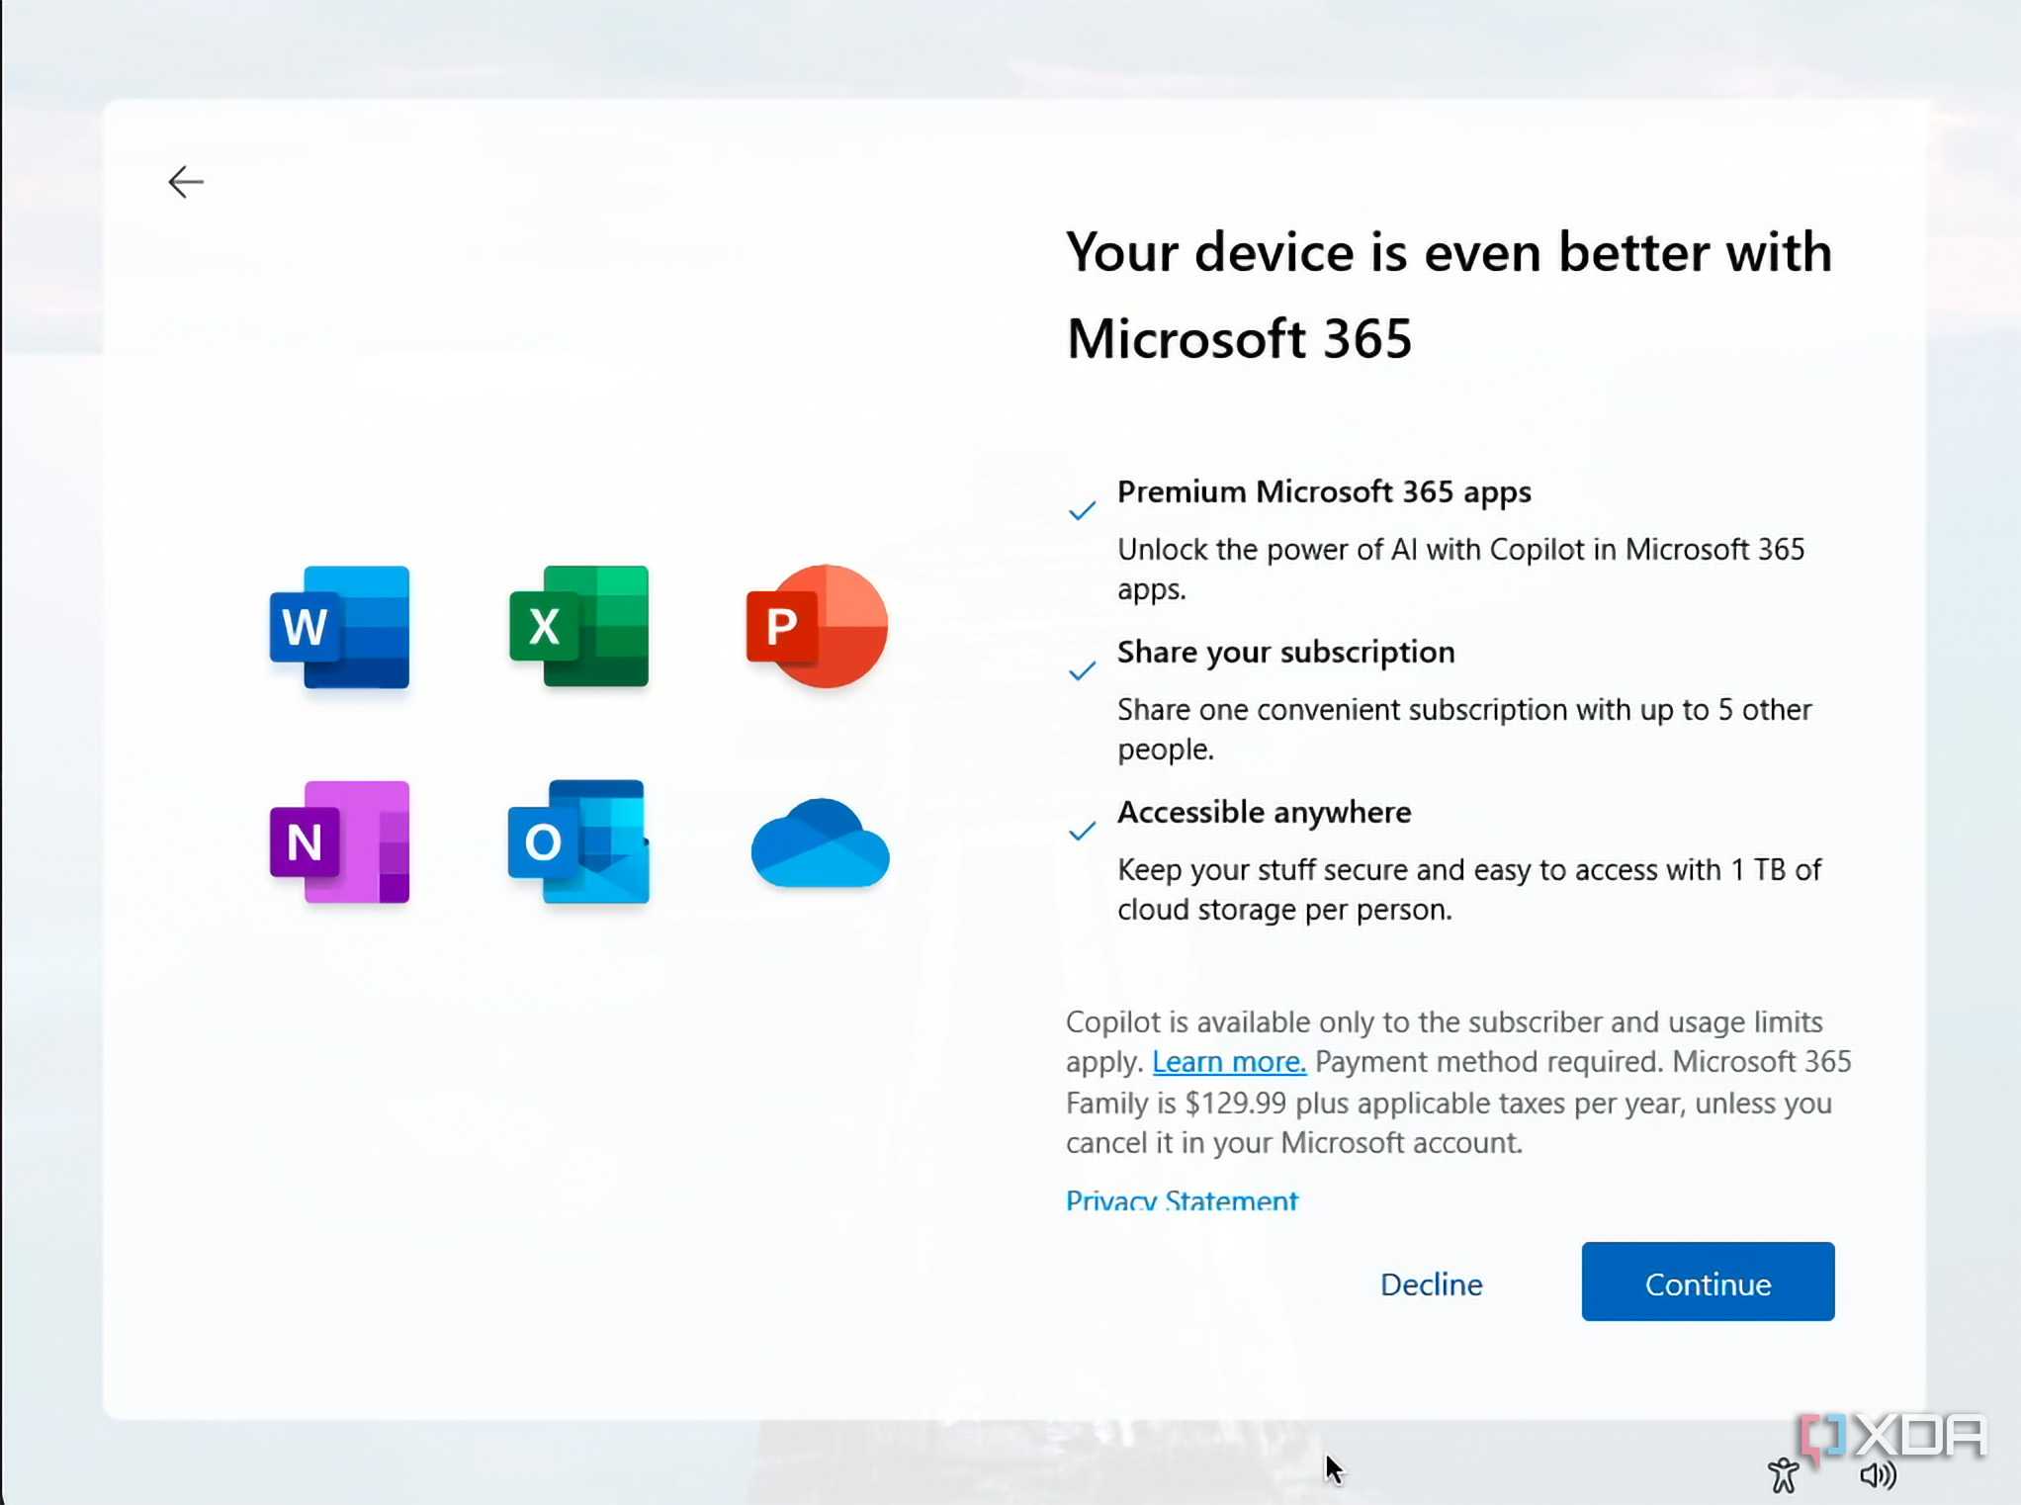Click checkmark beside Accessible anywhere
The width and height of the screenshot is (2021, 1505).
pos(1083,831)
